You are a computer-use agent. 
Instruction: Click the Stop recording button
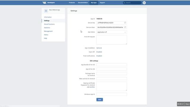coord(187,104)
